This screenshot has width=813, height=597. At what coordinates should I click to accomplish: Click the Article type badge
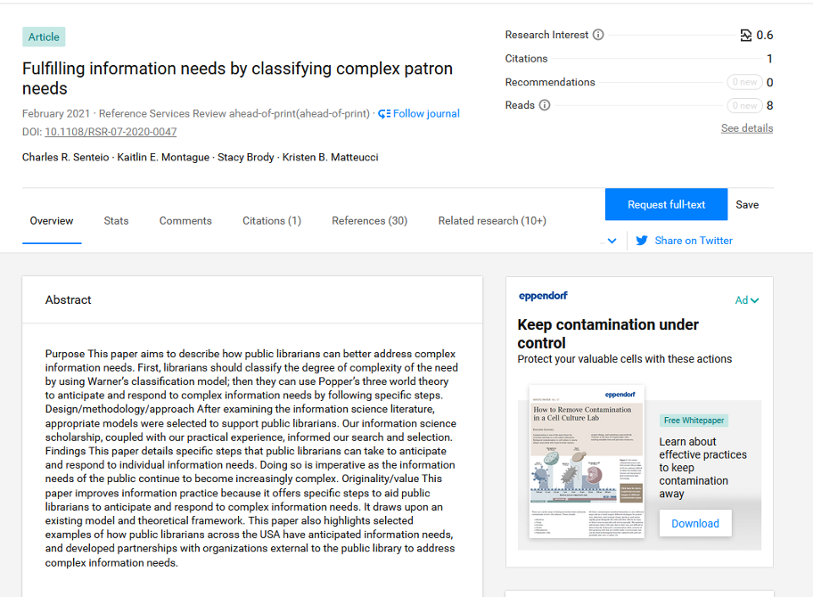(43, 37)
